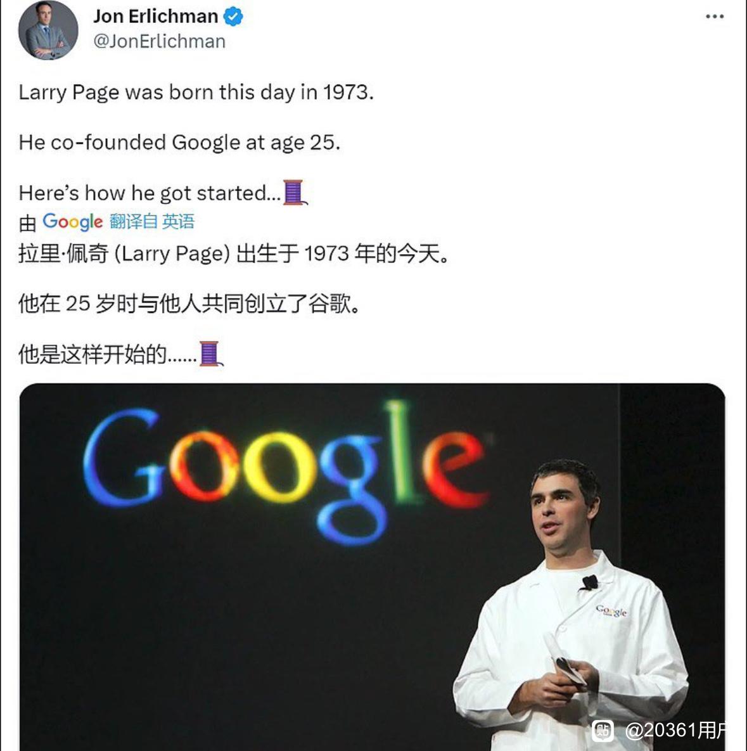Click the @20361用户 watermark text
Image resolution: width=747 pixels, height=751 pixels.
point(675,731)
